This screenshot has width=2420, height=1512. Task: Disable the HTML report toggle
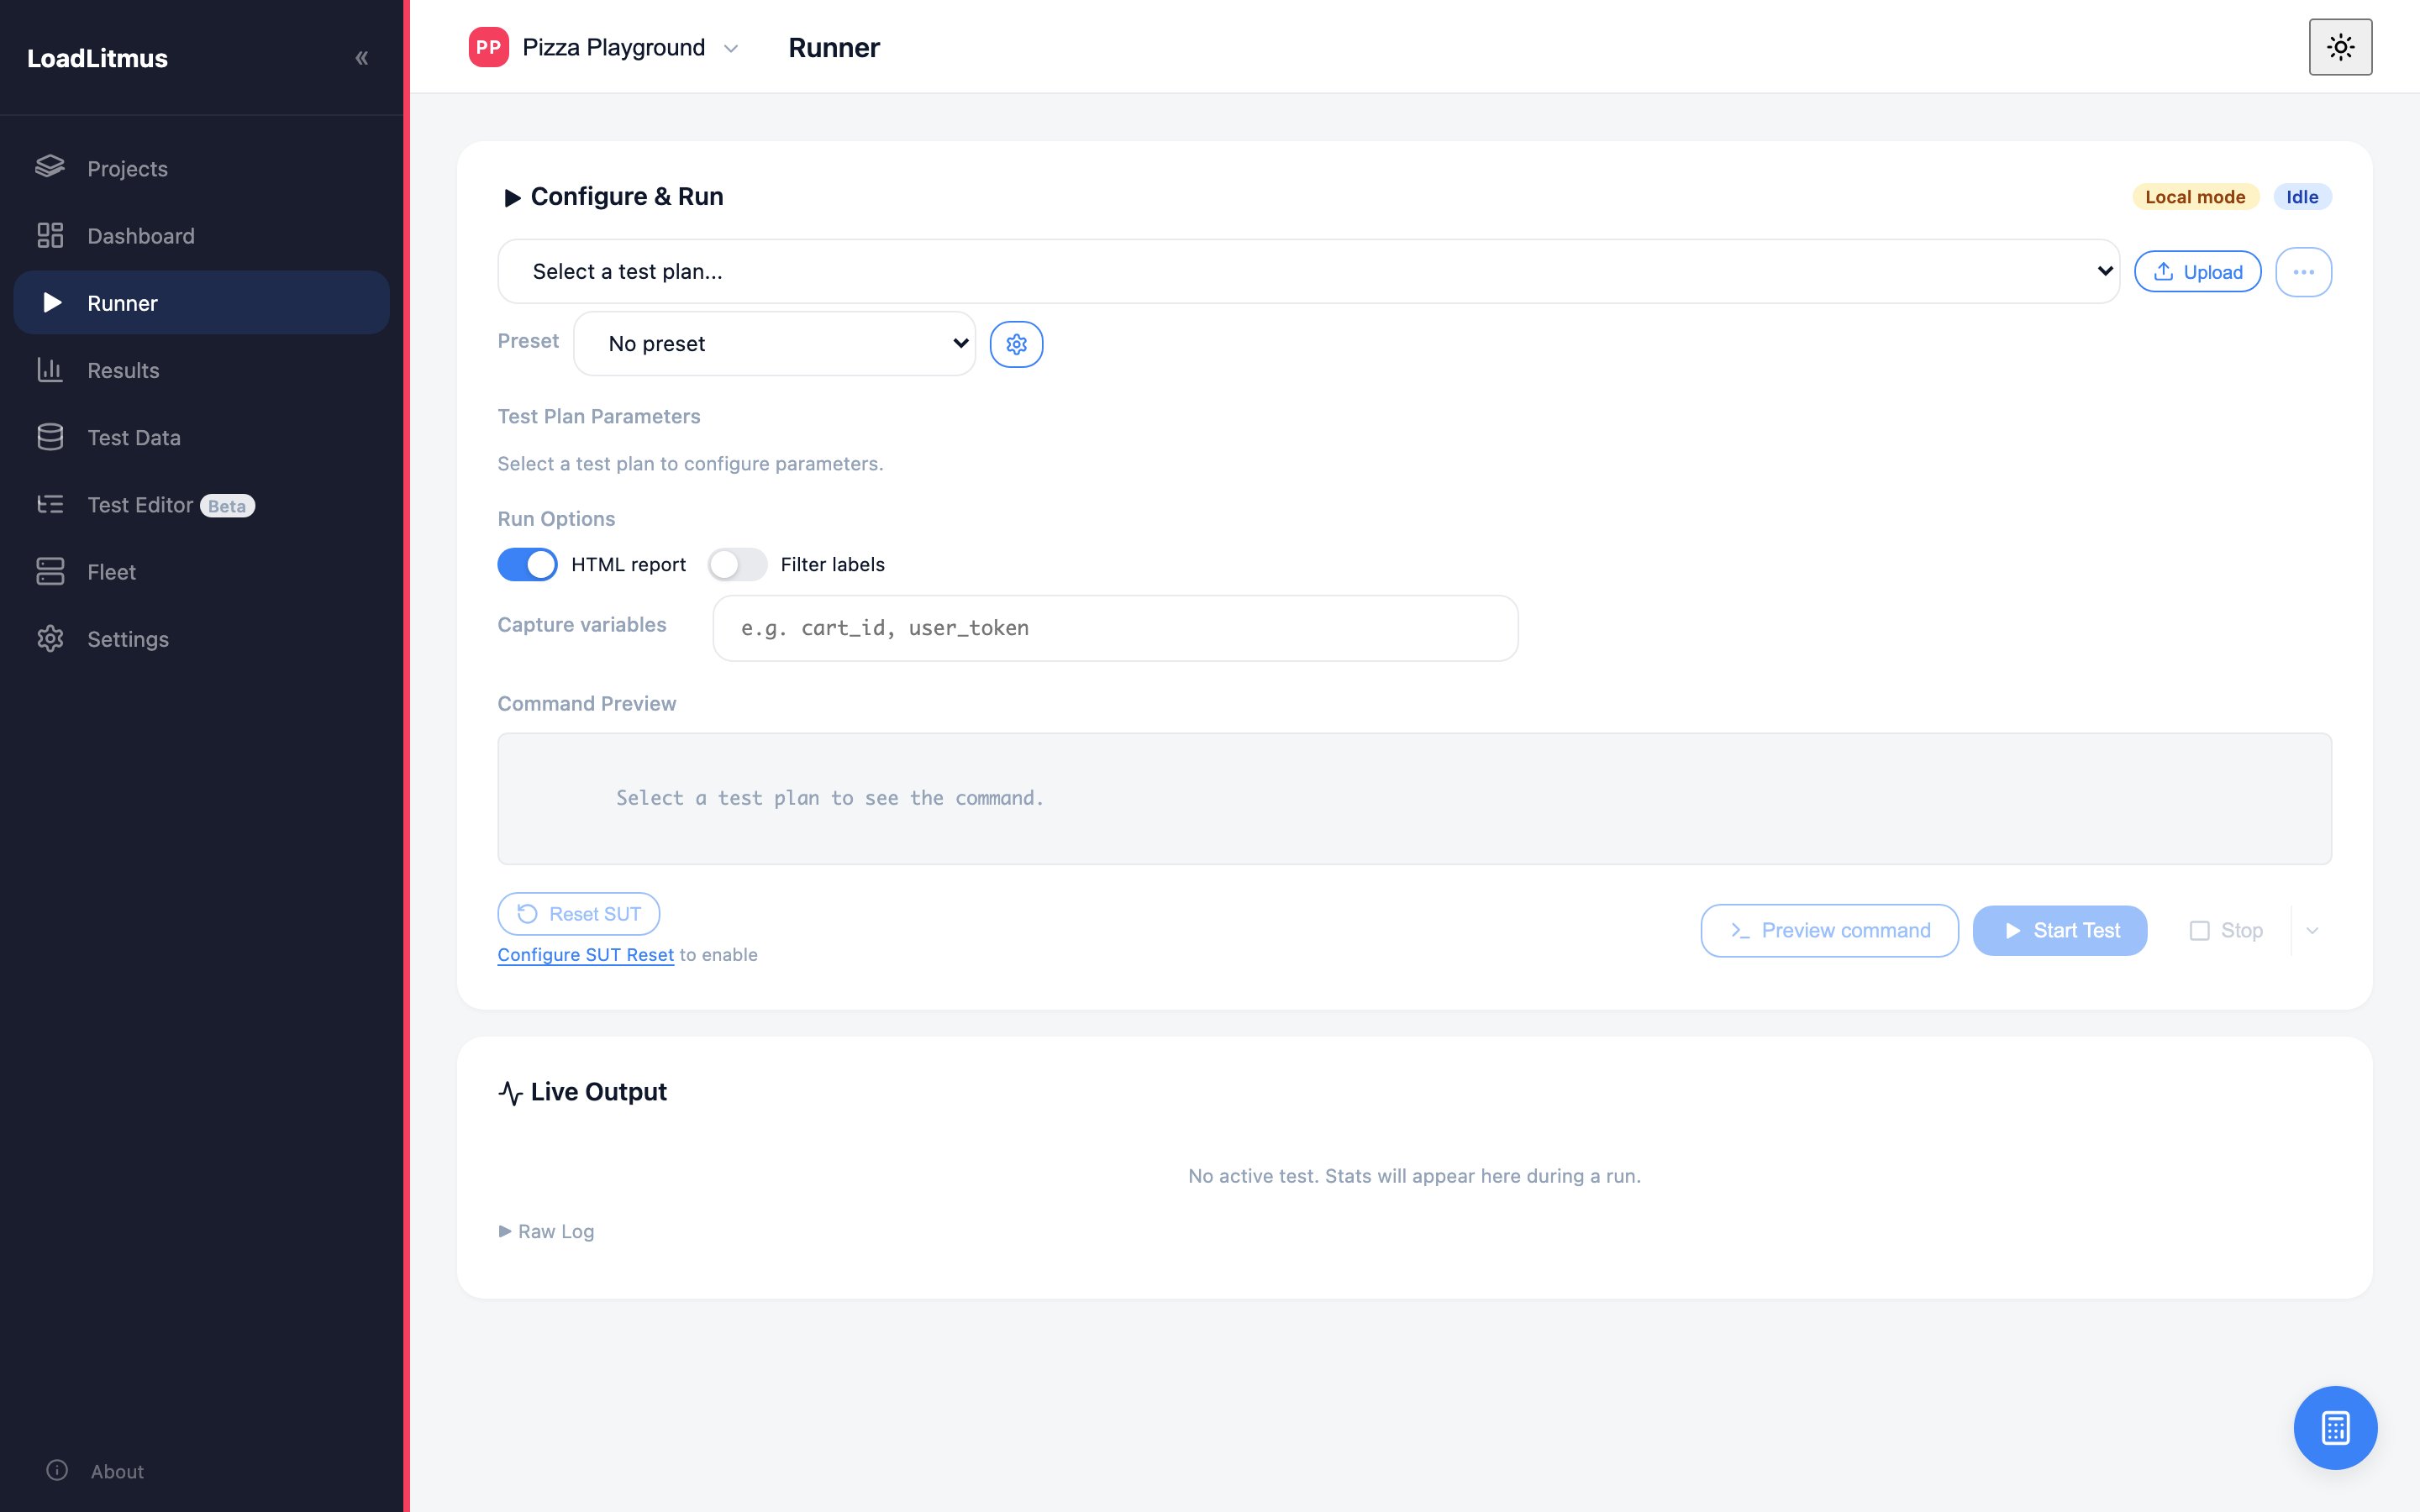point(527,564)
